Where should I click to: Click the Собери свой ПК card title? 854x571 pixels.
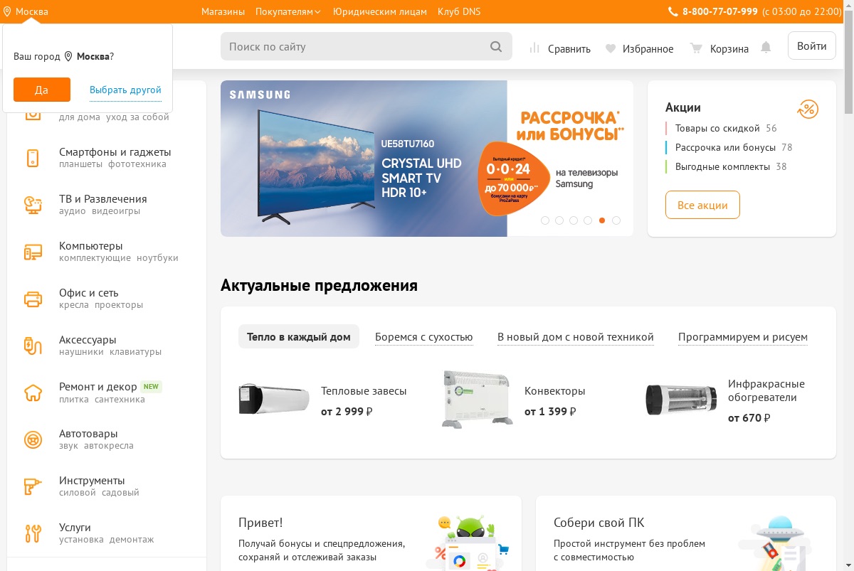599,523
